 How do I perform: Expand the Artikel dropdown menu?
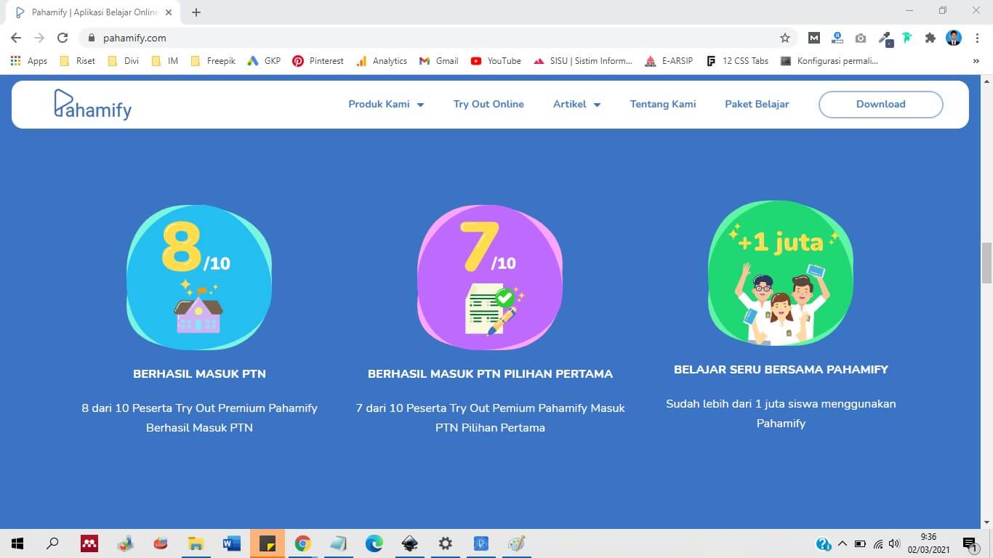[577, 104]
